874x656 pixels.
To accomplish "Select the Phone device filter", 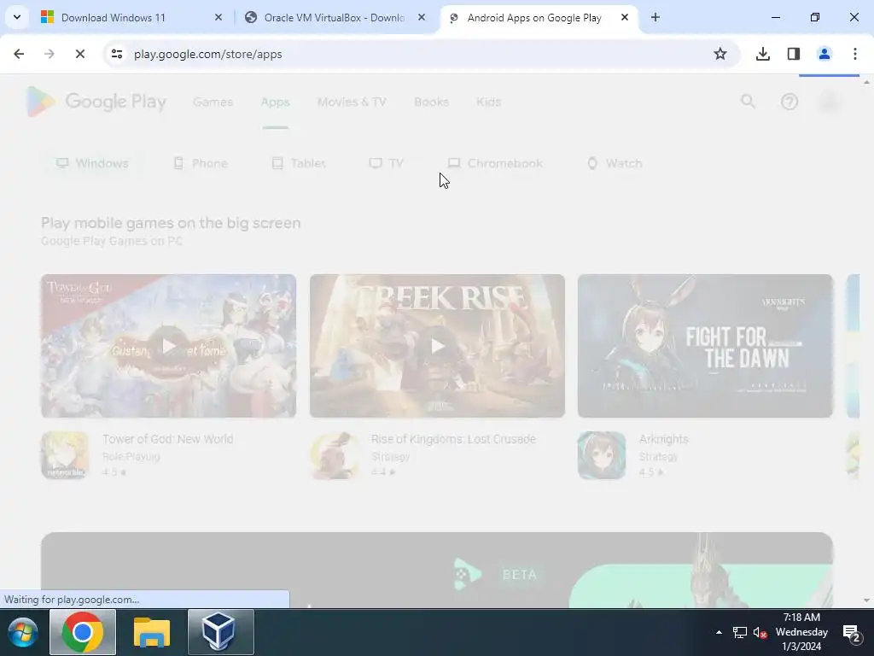I will tap(201, 163).
